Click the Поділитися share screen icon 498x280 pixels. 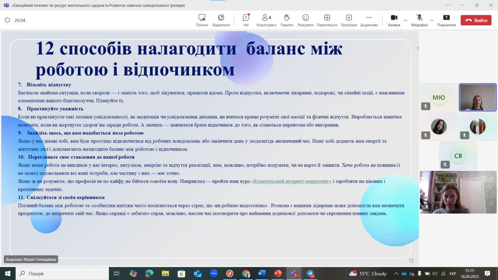coord(446,20)
